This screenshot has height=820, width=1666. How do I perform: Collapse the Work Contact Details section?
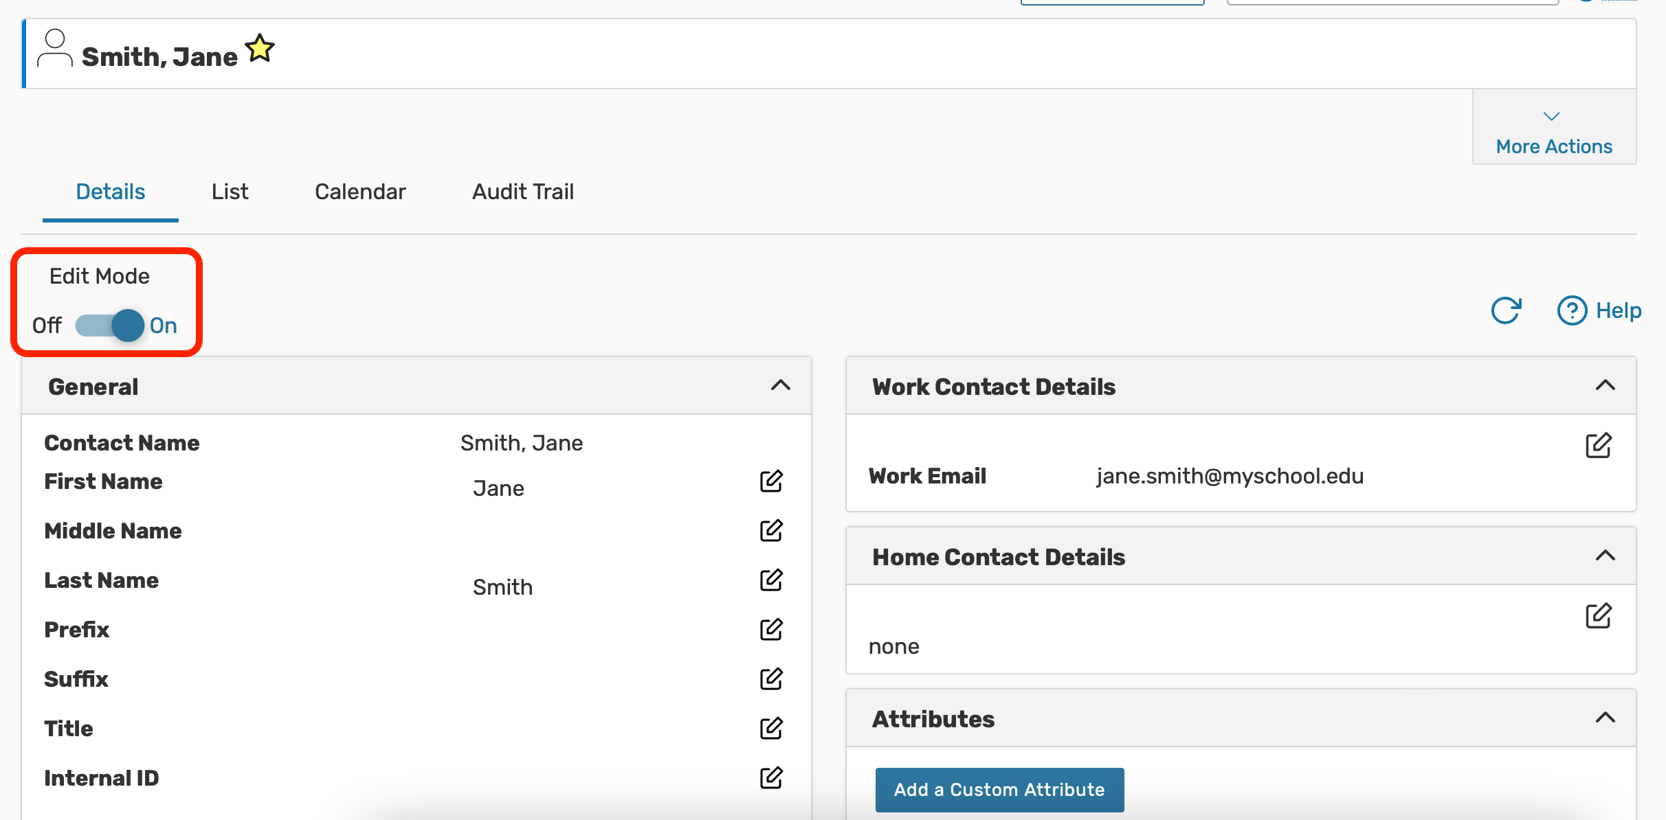tap(1605, 385)
